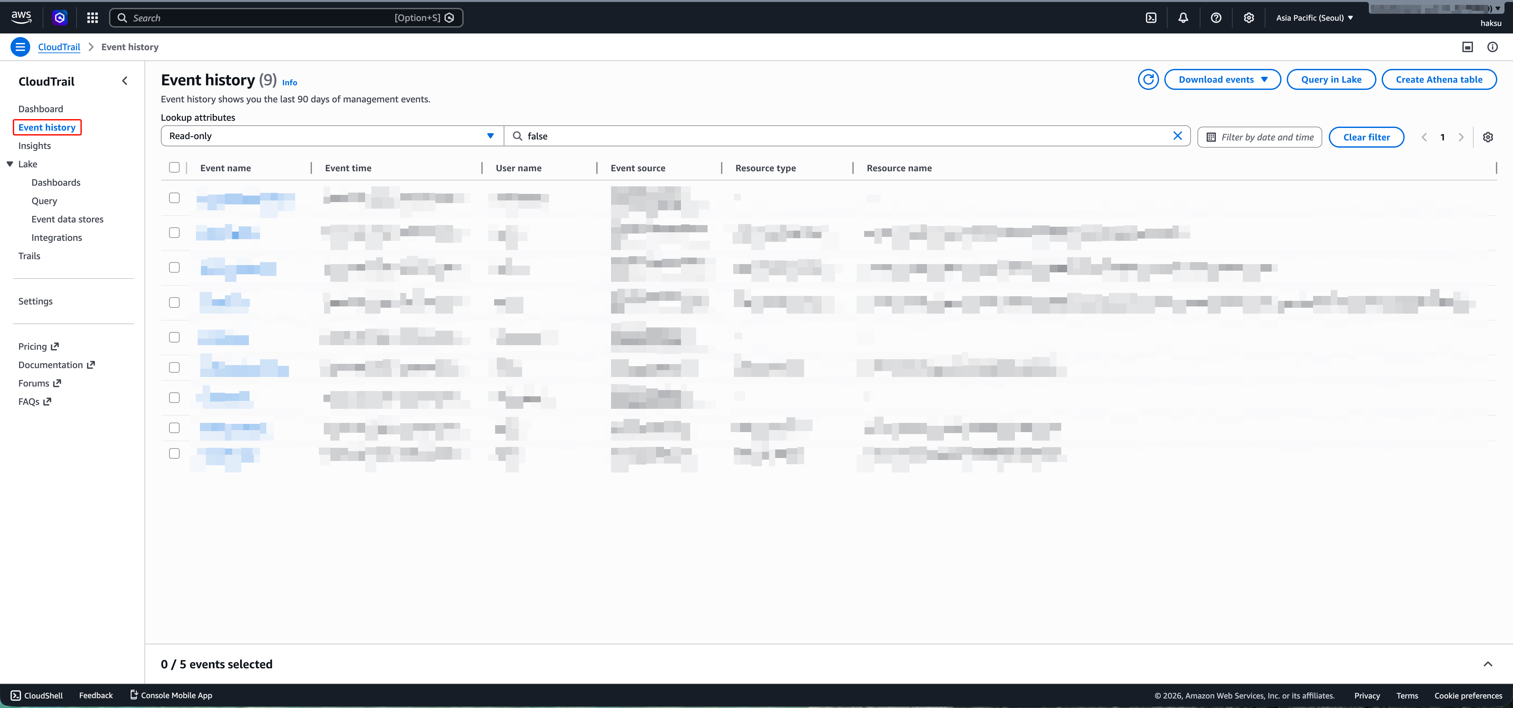
Task: Check the select-all events checkbox
Action: tap(174, 167)
